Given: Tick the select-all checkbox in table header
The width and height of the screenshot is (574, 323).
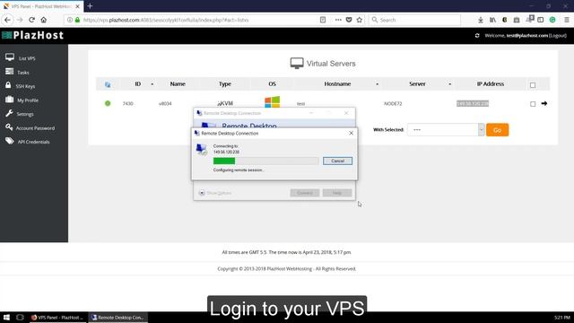Looking at the screenshot, I should (533, 85).
